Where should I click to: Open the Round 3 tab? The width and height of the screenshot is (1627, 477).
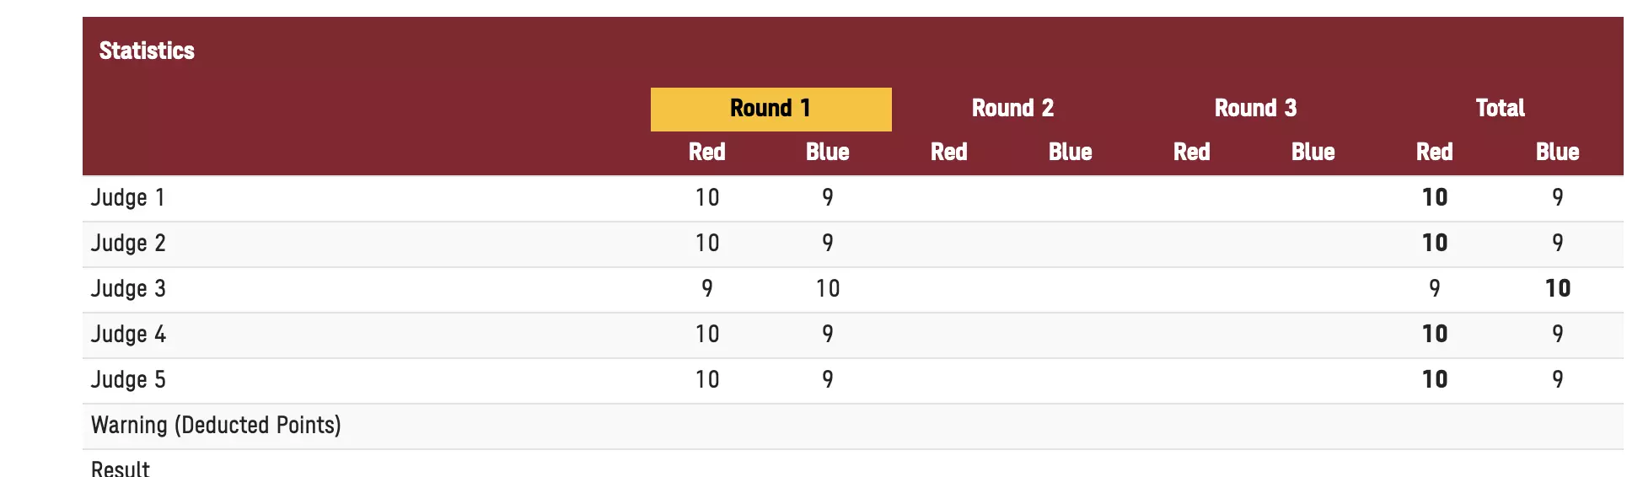pos(1255,109)
